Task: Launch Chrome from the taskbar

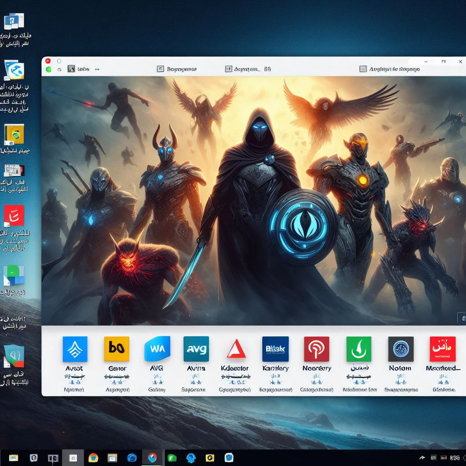Action: click(x=93, y=458)
